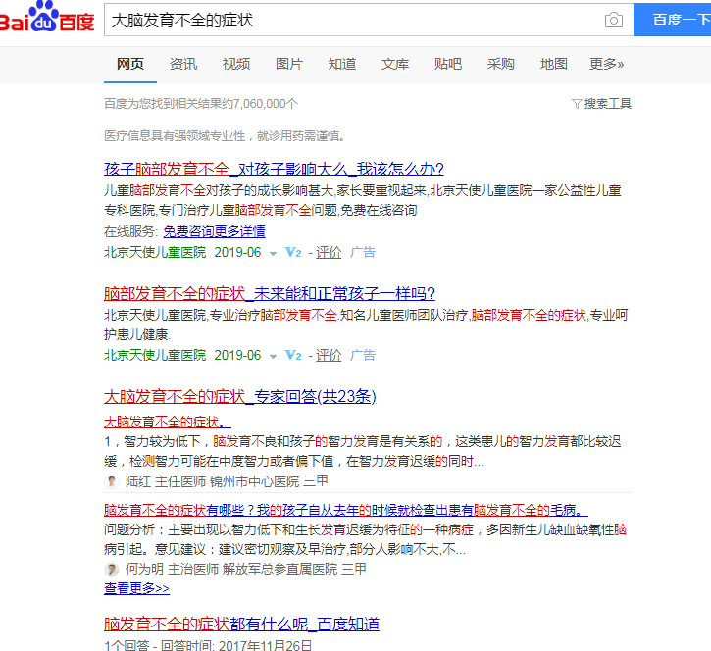711x651 pixels.
Task: Expand dropdown arrow in first 北京天使儿童医院 ad
Action: (x=273, y=253)
